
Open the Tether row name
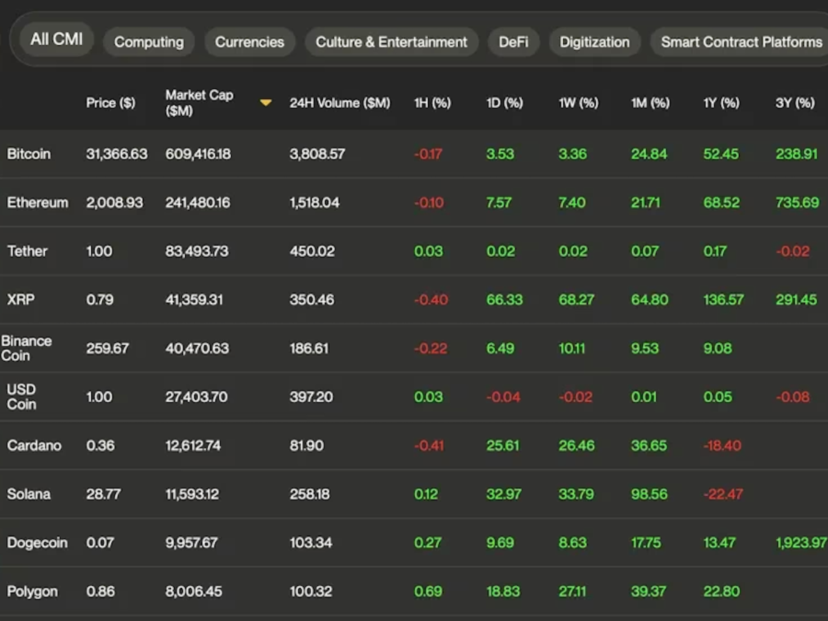point(28,251)
